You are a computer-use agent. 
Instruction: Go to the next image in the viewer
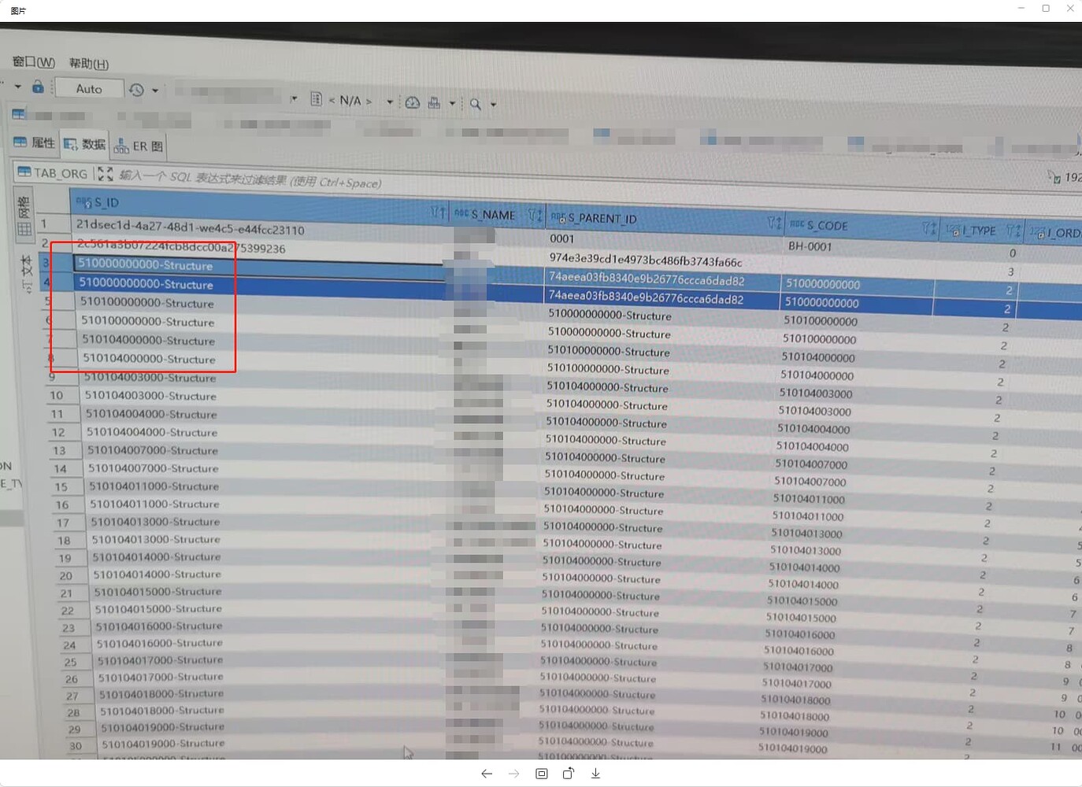514,774
